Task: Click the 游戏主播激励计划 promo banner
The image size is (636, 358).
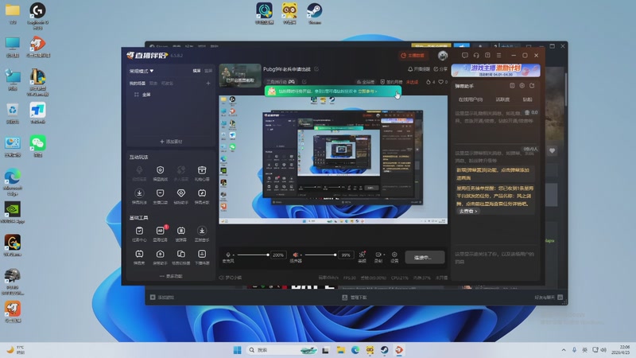Action: [495, 70]
